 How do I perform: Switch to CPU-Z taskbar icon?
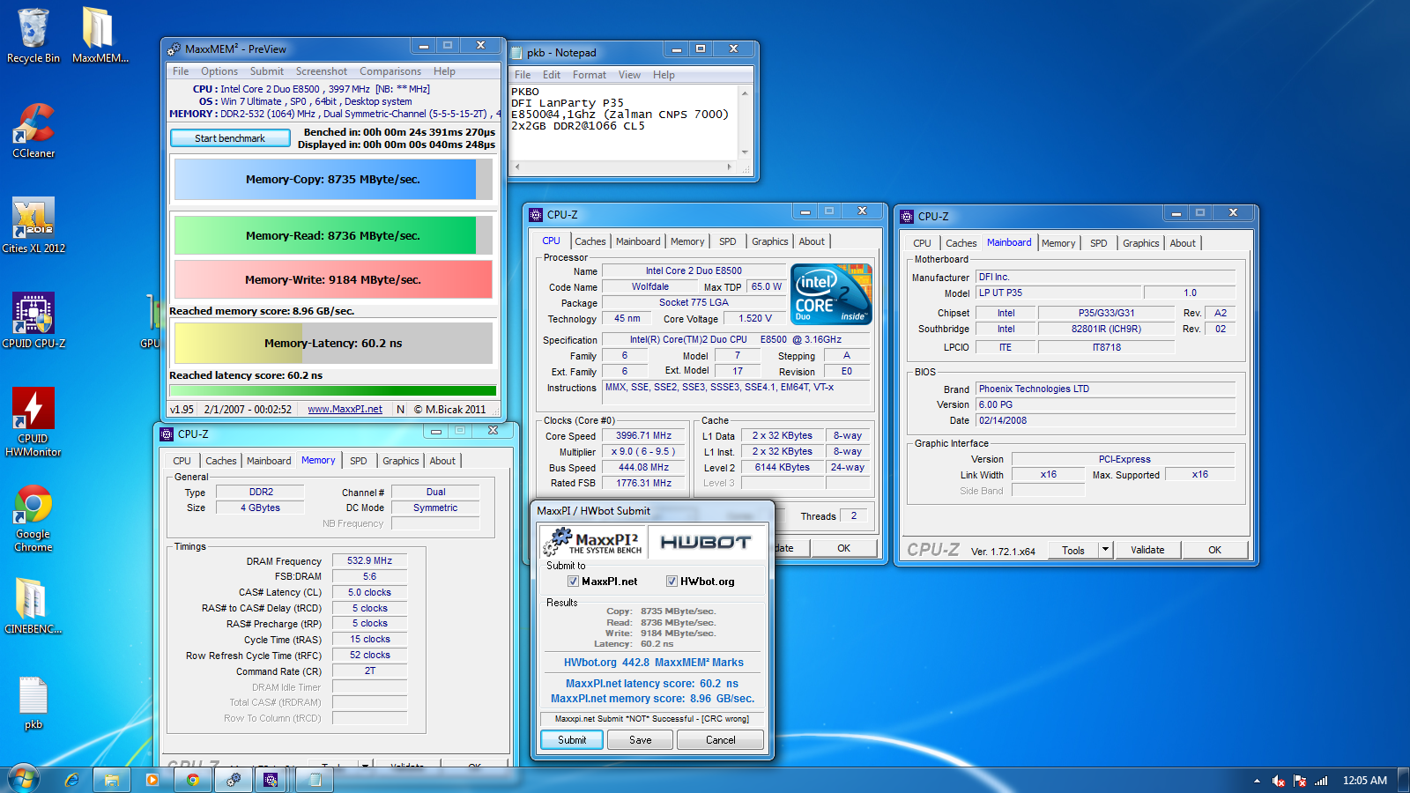tap(271, 780)
